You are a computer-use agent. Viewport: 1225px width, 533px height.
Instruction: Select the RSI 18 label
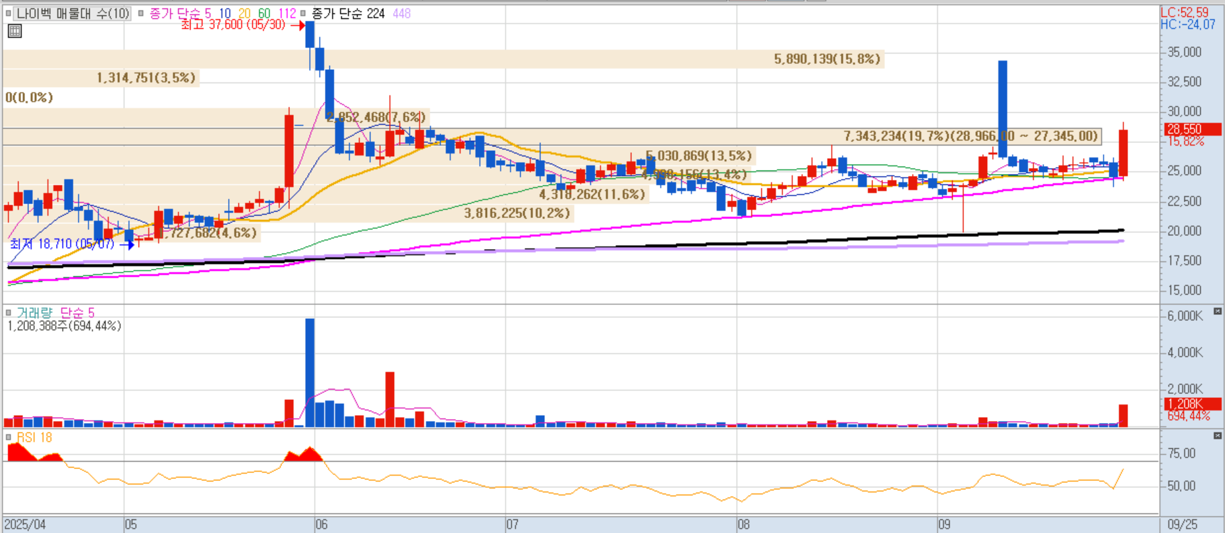coord(34,437)
